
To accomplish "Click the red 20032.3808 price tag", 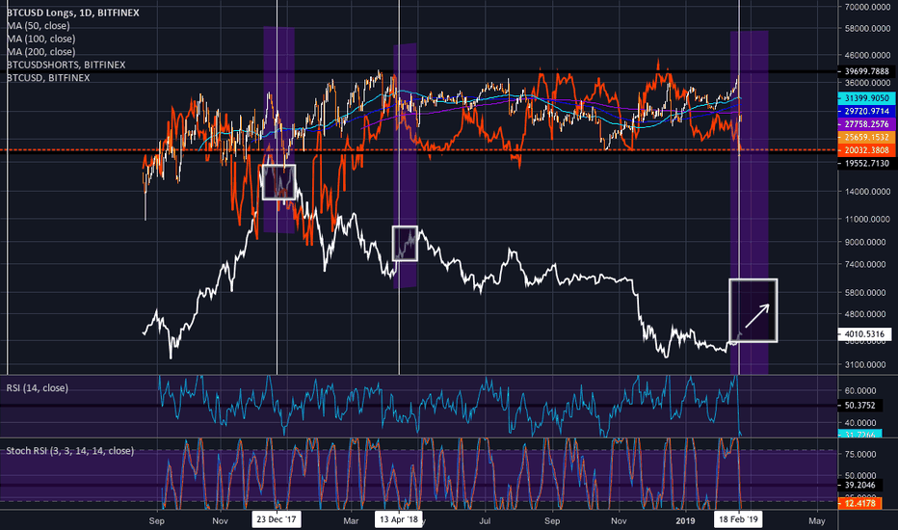I will 866,150.
